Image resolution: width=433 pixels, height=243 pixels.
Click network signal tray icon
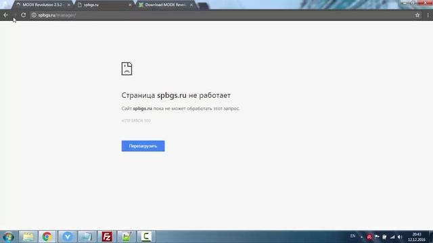[x=392, y=237]
